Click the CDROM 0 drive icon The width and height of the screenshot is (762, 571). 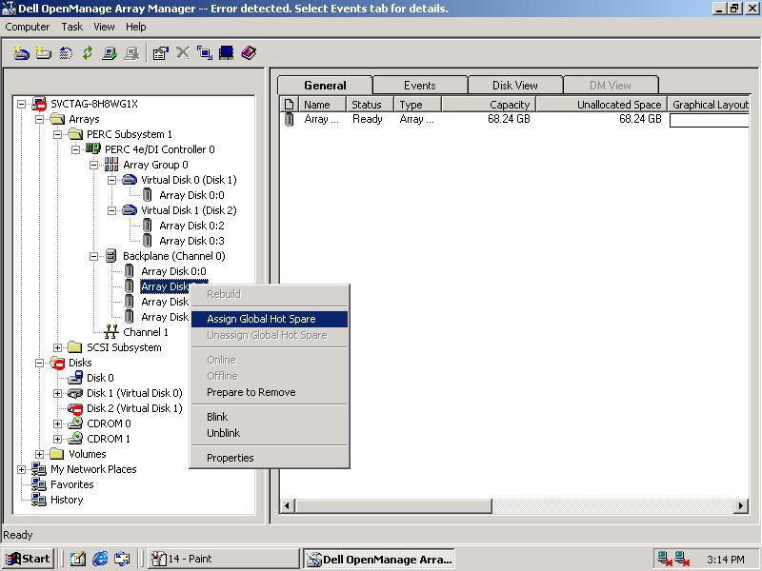75,423
